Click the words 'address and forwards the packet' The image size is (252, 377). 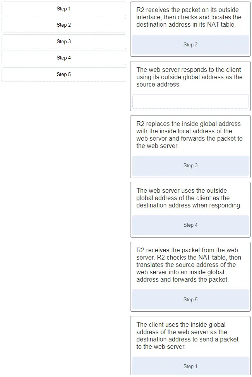click(182, 279)
